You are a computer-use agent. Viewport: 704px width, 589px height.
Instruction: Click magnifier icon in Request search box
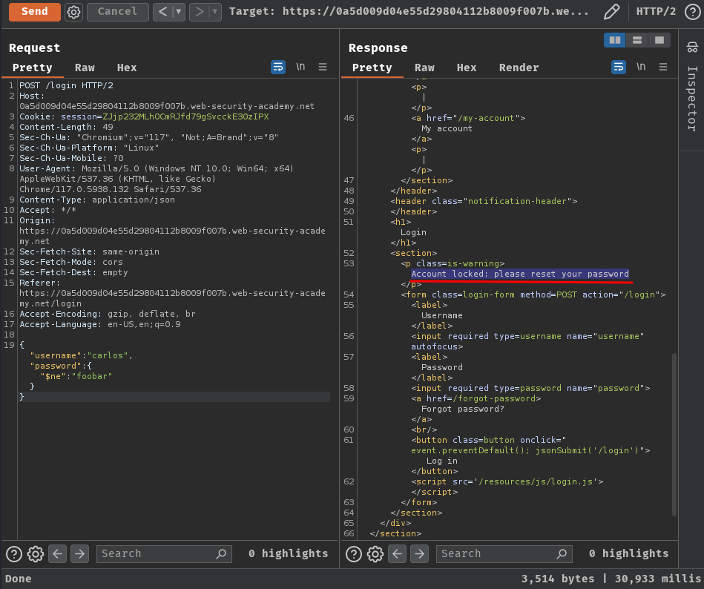(221, 554)
